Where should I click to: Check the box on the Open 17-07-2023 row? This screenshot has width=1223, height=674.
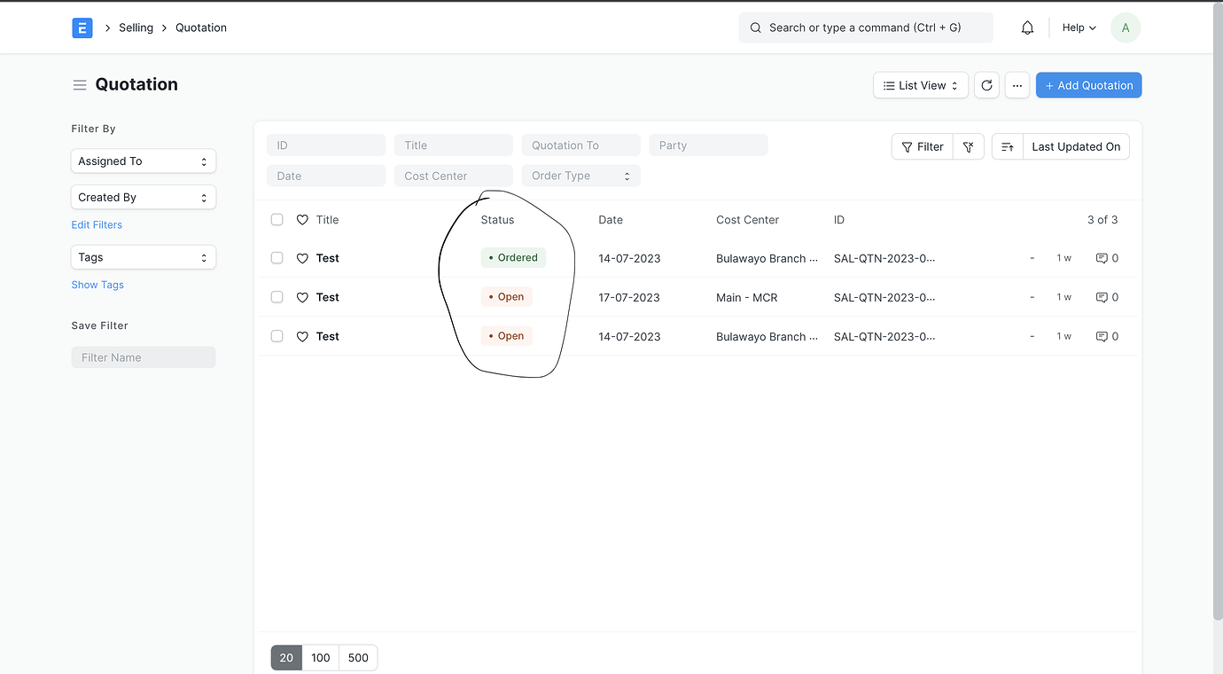click(x=277, y=297)
